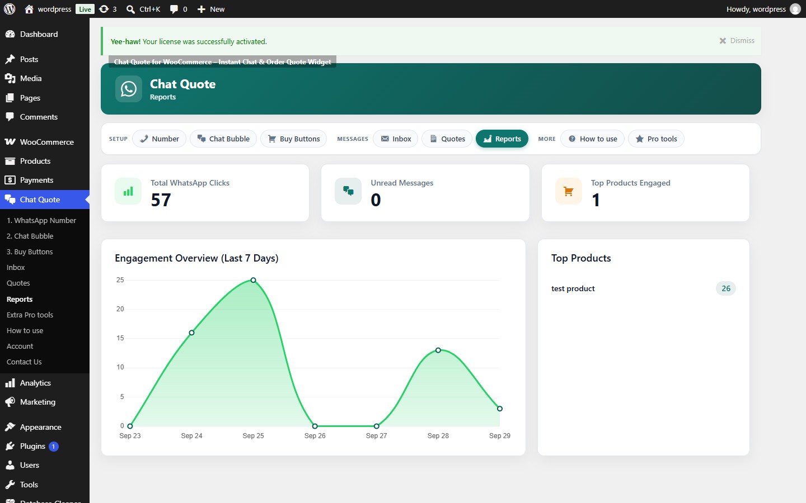Click the New plus icon
806x503 pixels.
point(201,9)
